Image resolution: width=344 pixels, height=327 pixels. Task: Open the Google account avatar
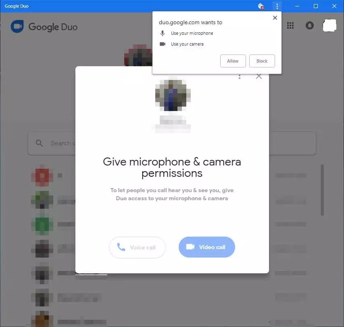click(329, 25)
